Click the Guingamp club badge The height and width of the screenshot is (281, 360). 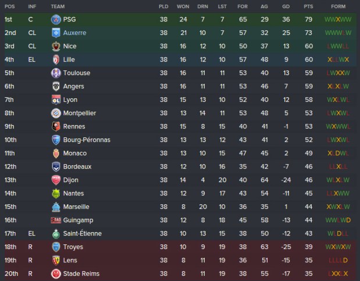click(x=56, y=220)
